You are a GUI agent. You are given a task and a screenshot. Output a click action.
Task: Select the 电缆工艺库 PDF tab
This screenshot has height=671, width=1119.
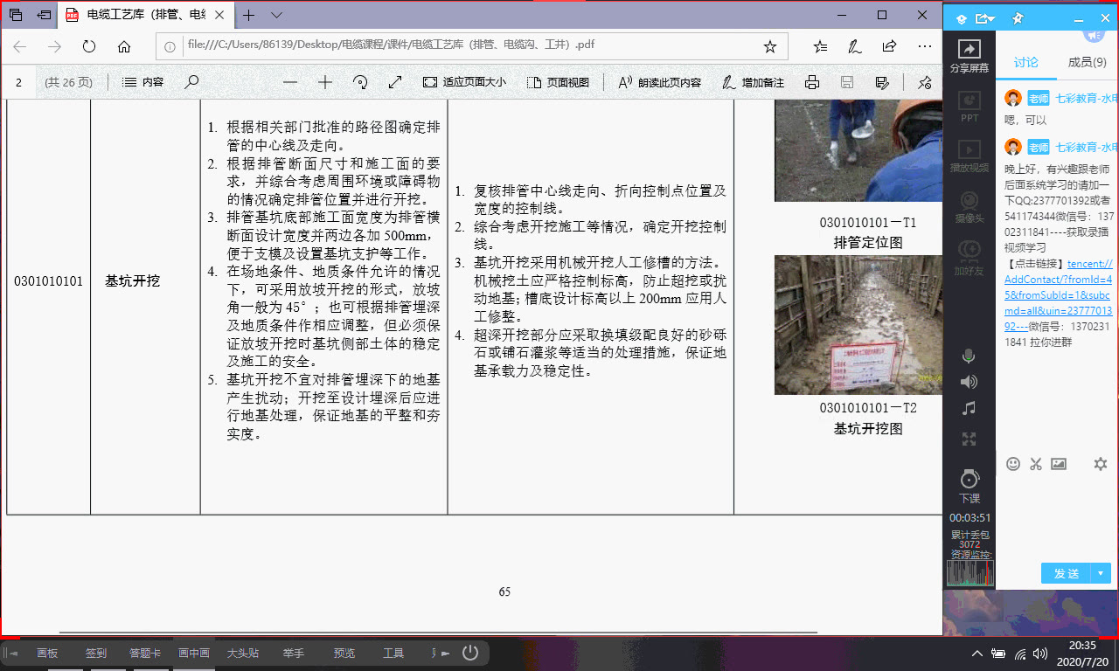click(x=143, y=16)
